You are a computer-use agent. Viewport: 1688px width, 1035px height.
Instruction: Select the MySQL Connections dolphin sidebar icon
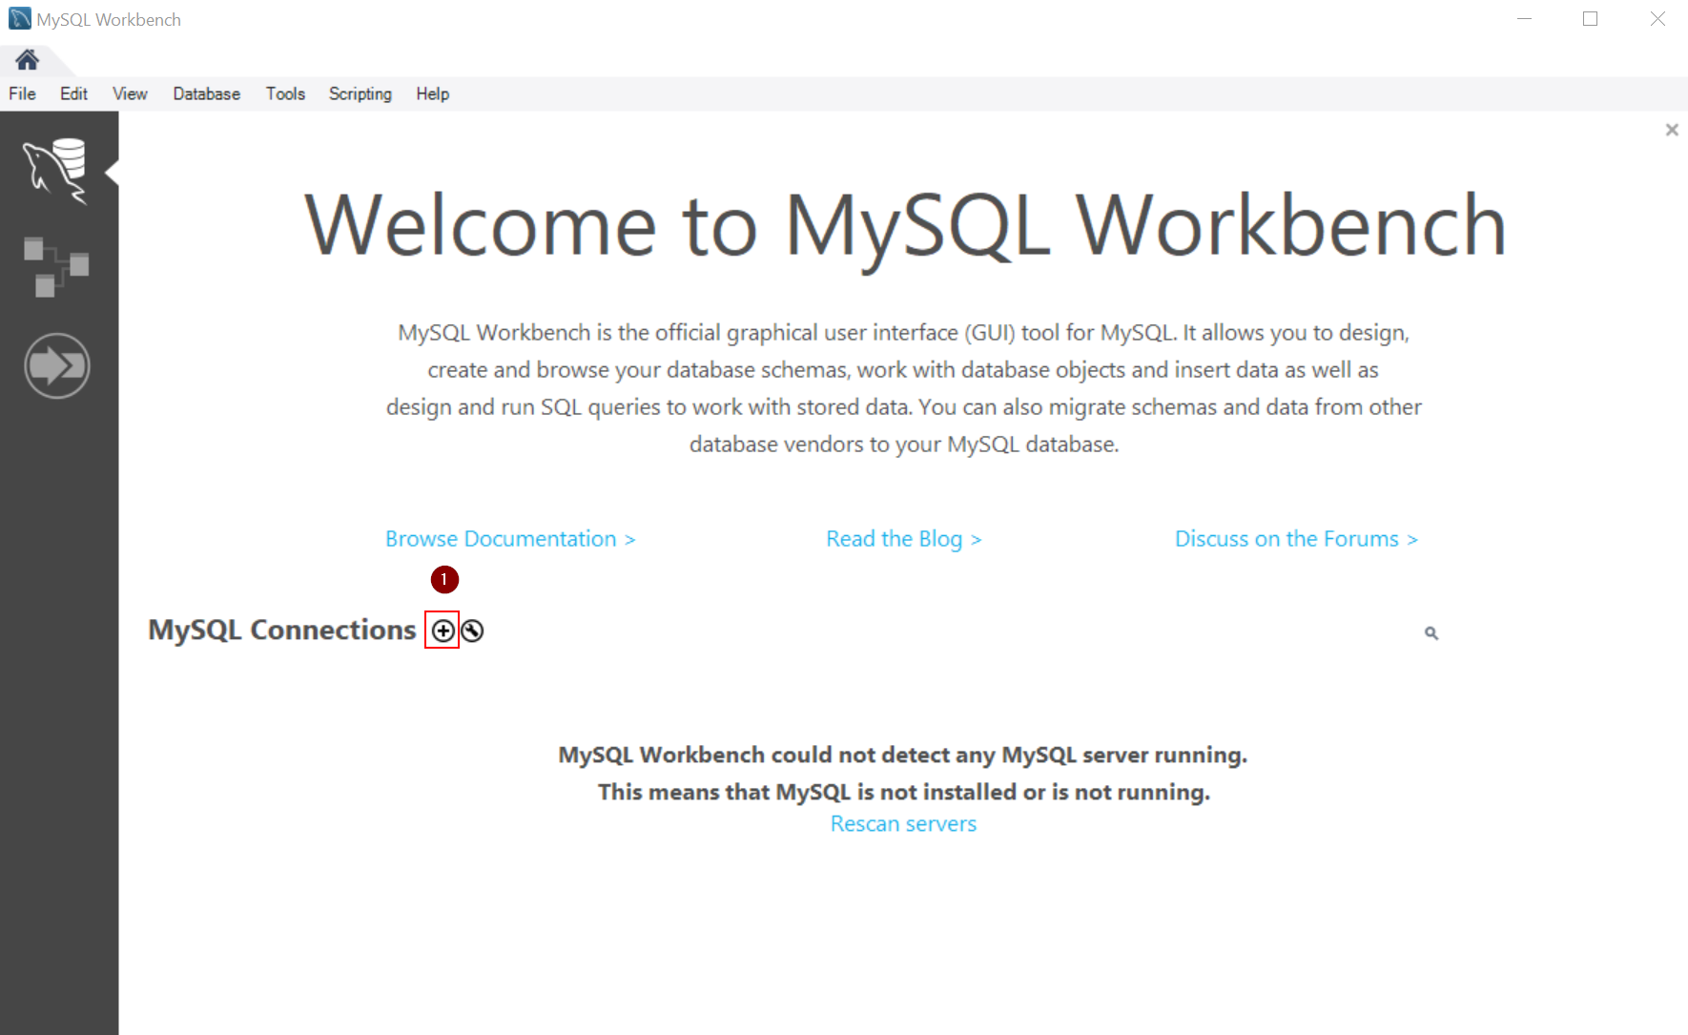(56, 171)
